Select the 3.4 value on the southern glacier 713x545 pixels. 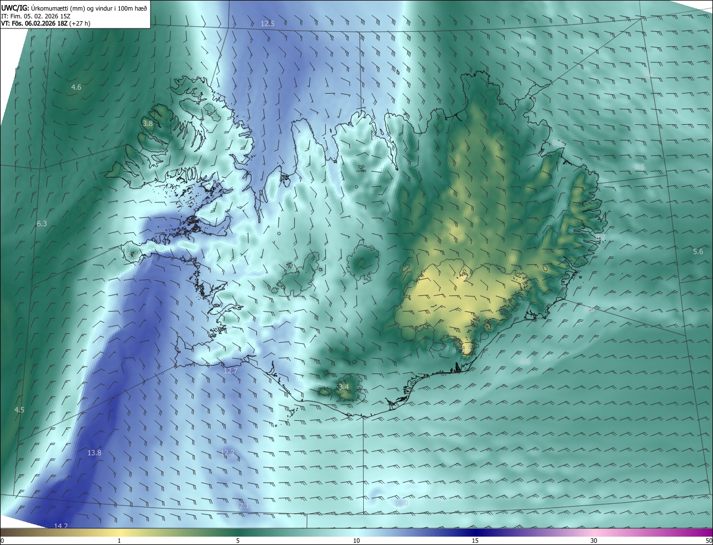tap(344, 387)
